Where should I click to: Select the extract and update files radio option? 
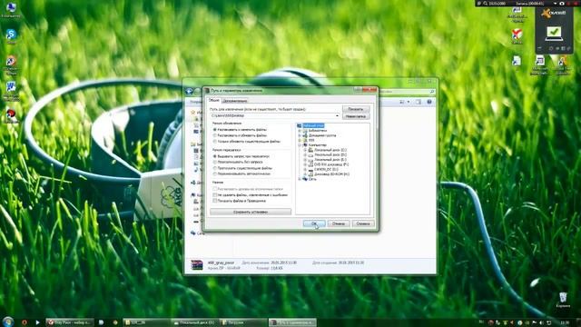click(x=215, y=135)
